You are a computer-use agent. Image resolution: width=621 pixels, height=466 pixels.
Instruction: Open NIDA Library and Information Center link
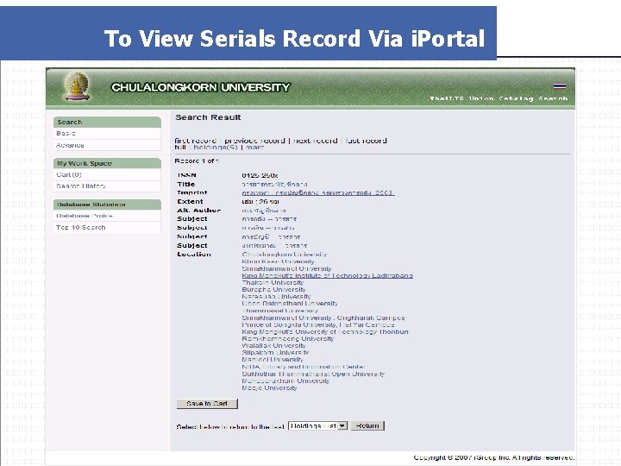[304, 367]
